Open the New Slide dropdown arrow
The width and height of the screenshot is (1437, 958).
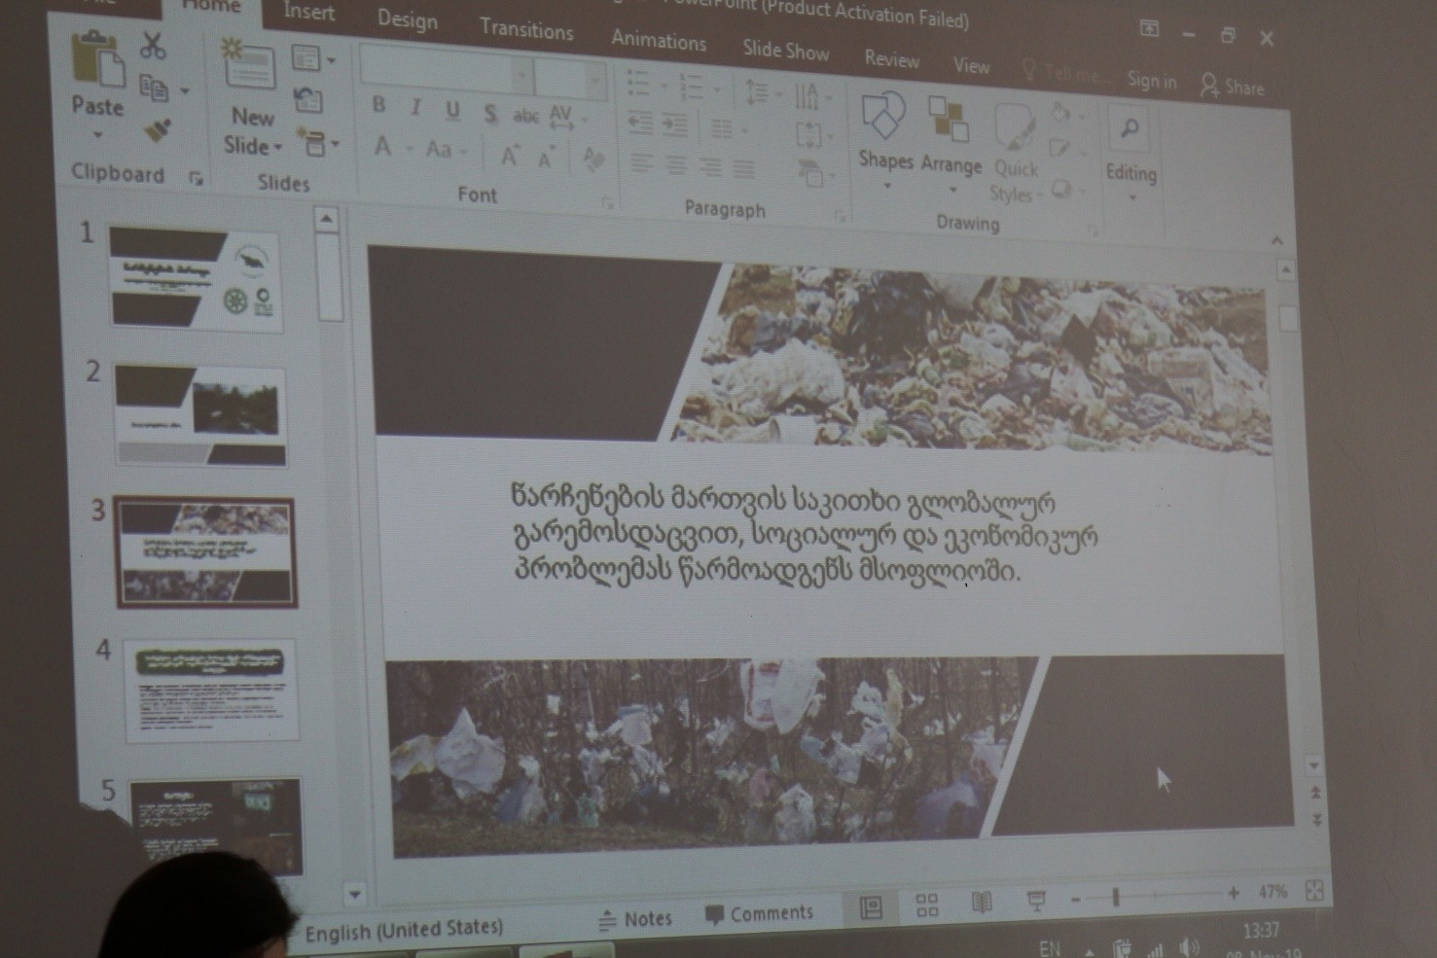pos(278,148)
